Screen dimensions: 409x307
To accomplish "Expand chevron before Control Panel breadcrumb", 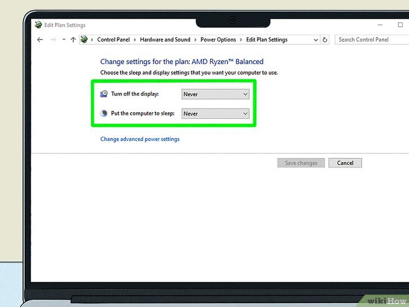I will tap(92, 40).
